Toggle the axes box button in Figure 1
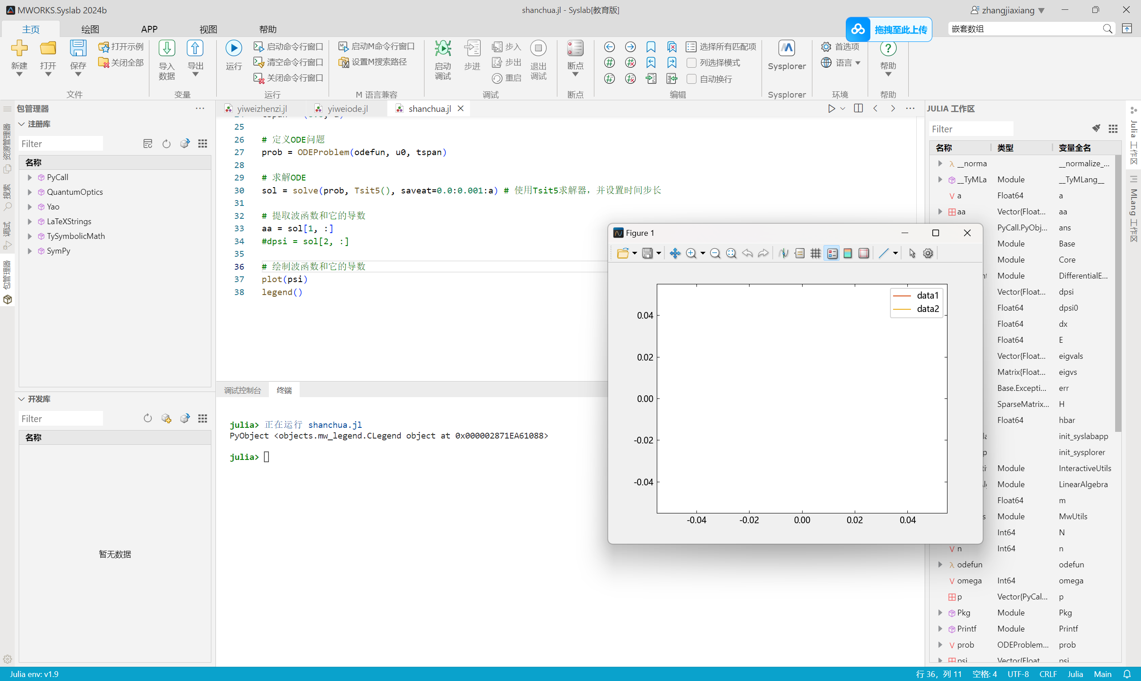 pyautogui.click(x=864, y=253)
